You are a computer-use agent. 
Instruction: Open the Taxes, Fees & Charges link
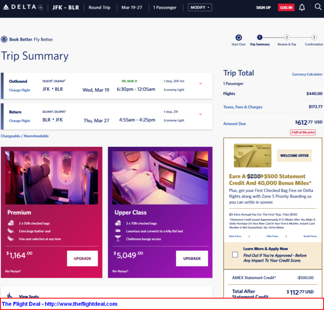click(243, 107)
